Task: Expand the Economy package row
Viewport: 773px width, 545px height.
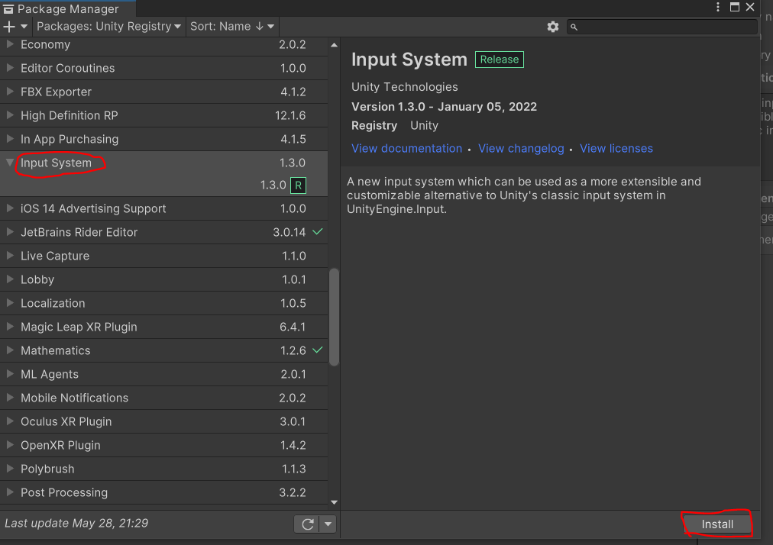Action: [9, 44]
